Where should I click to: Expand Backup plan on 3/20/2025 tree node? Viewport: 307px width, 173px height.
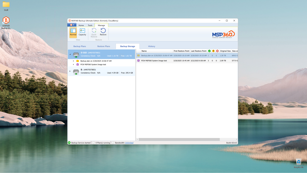pyautogui.click(x=73, y=61)
